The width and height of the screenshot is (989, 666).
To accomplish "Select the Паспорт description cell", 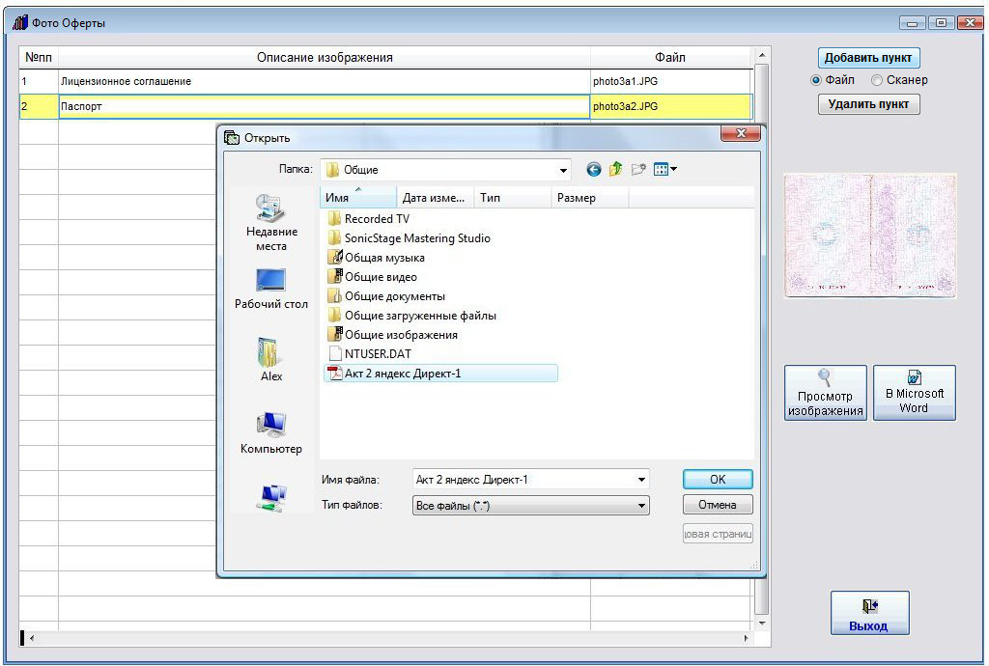I will click(x=325, y=106).
